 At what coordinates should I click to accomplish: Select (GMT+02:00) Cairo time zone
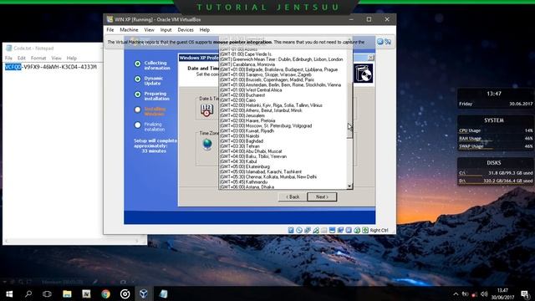[x=283, y=100]
